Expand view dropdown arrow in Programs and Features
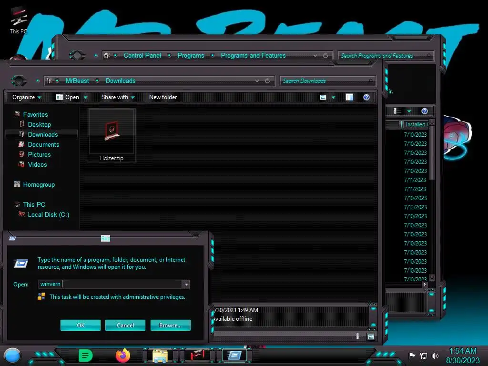The image size is (488, 366). click(x=409, y=111)
